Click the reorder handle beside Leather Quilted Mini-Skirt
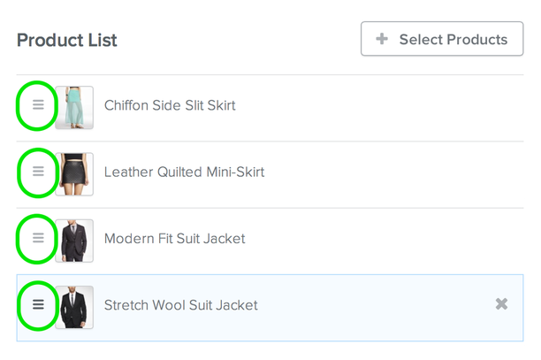The image size is (541, 360). tap(38, 172)
